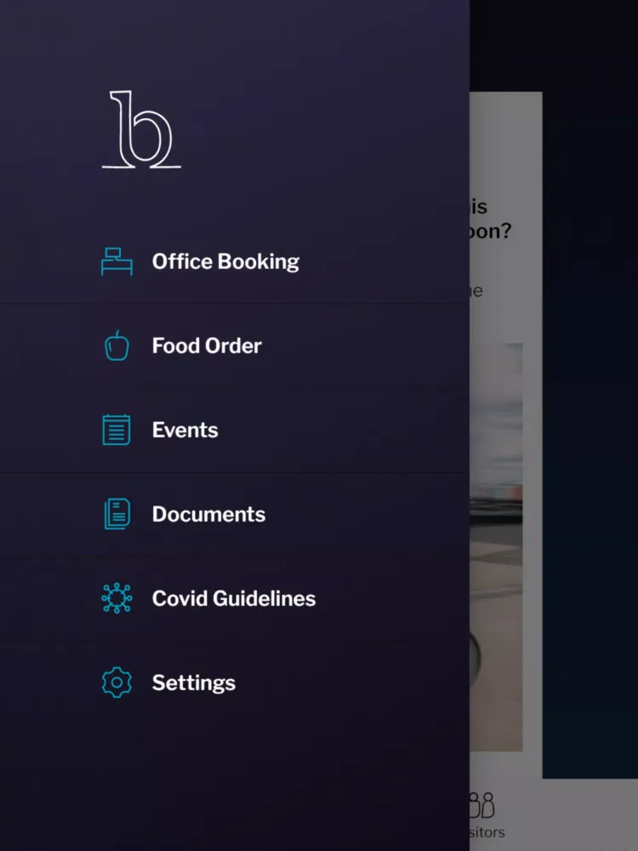The width and height of the screenshot is (638, 851).
Task: Switch to the Visitors tab label
Action: [487, 832]
